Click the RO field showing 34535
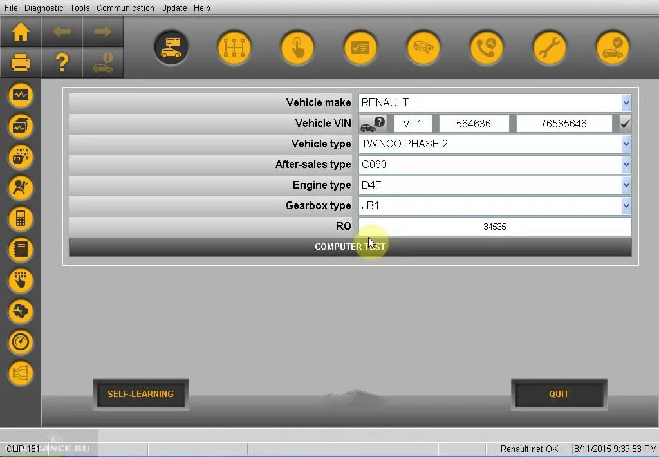The image size is (659, 457). point(495,227)
